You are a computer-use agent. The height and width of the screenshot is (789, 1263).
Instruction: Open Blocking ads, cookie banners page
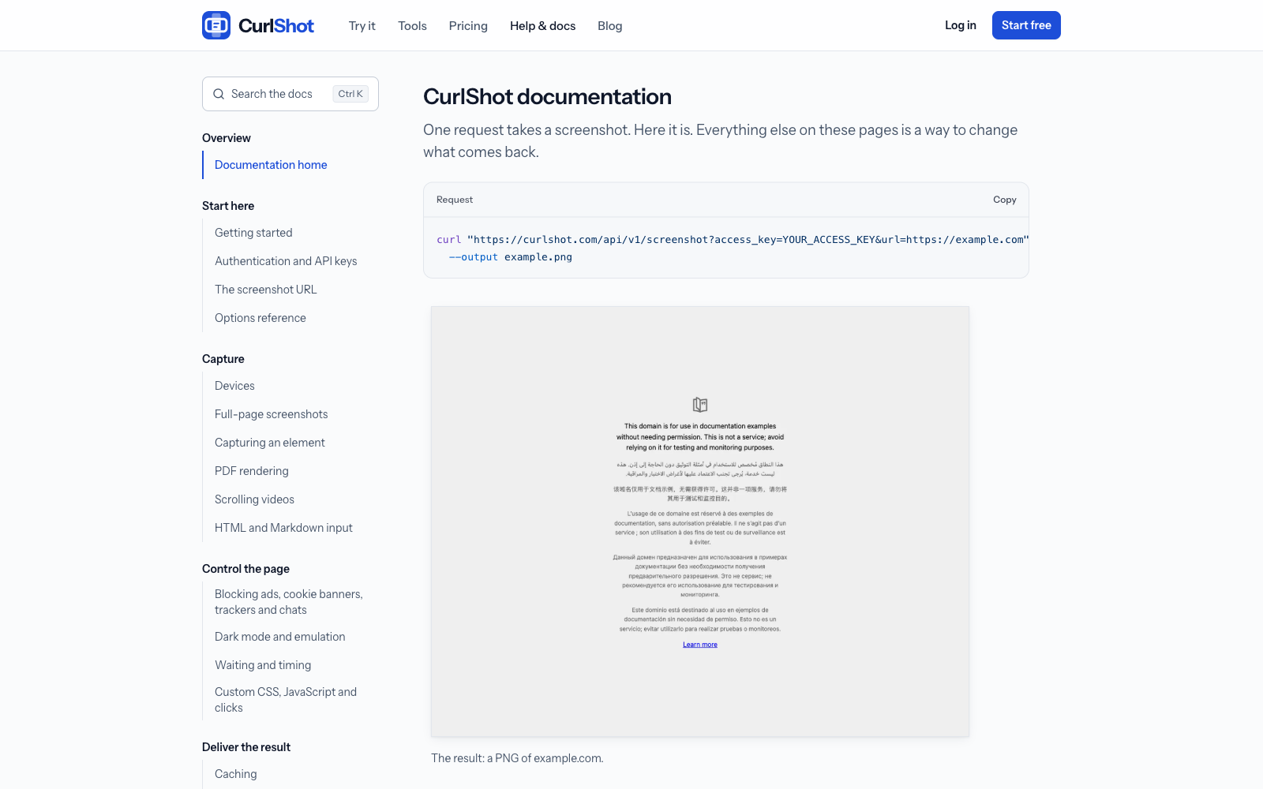coord(289,602)
